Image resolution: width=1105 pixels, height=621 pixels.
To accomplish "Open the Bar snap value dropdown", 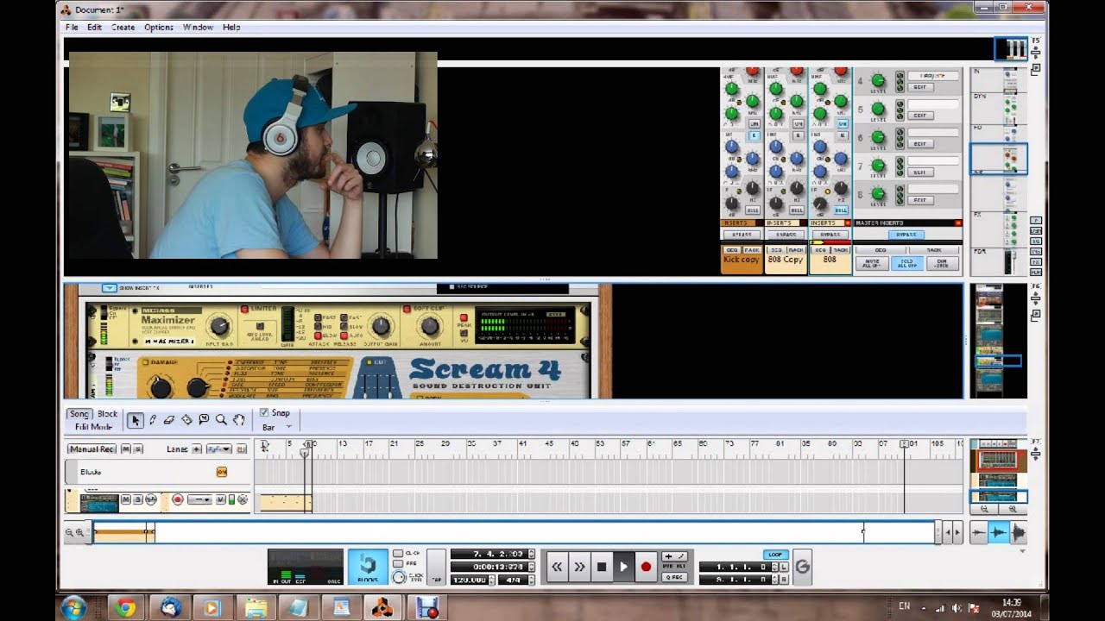I will [277, 427].
